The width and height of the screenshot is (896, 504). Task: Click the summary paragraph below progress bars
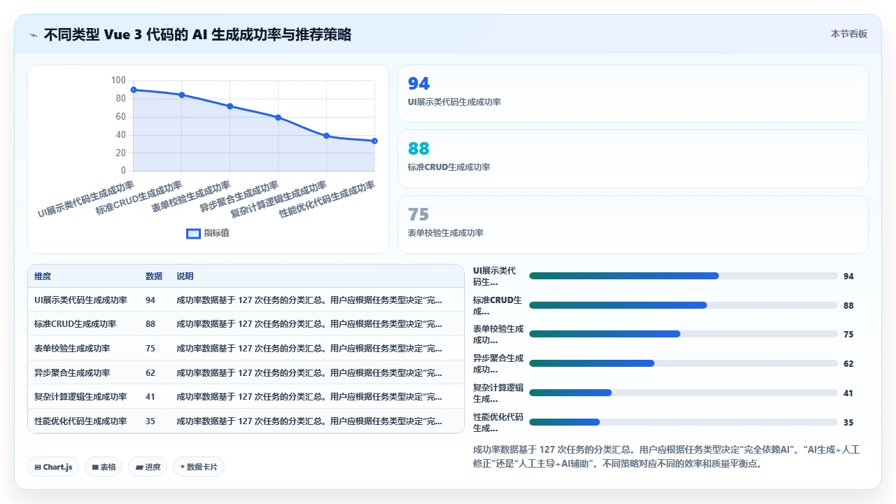[666, 456]
